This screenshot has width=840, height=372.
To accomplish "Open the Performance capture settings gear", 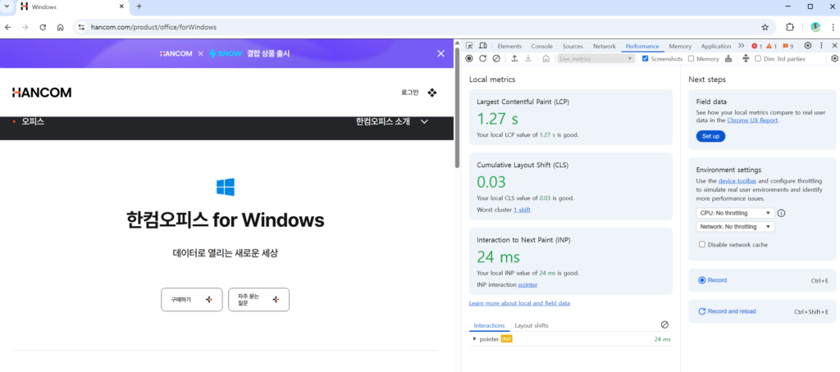I will [834, 59].
